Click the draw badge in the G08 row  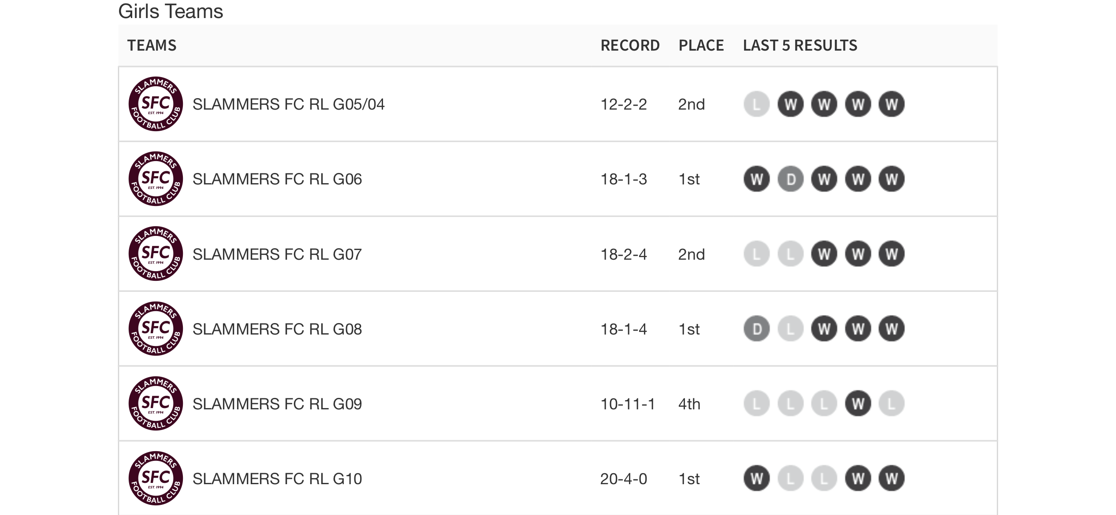tap(756, 329)
